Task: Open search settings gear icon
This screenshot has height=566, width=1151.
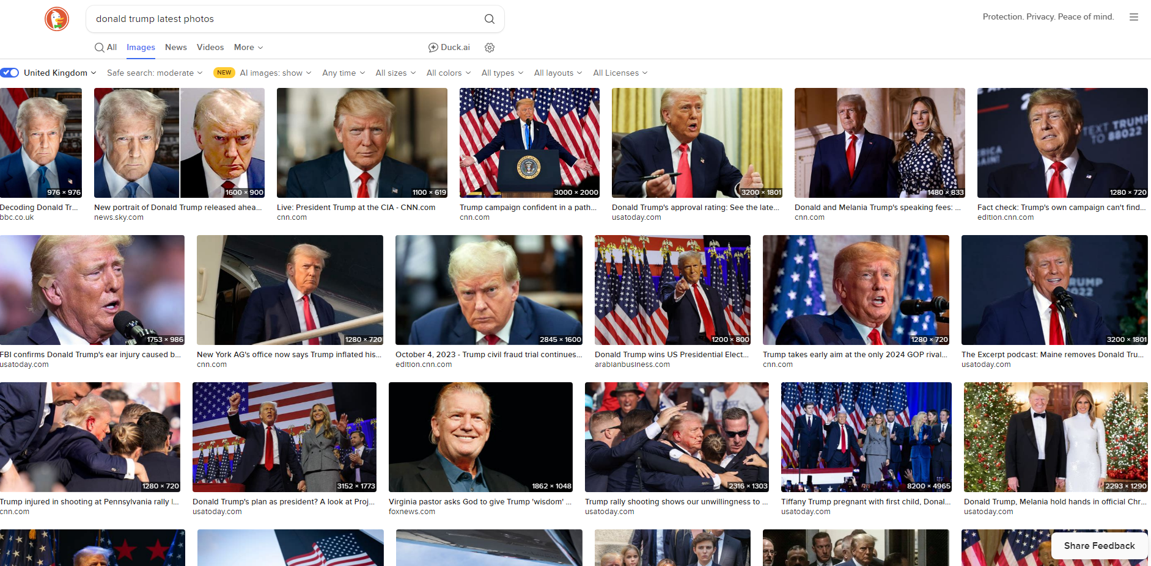Action: pyautogui.click(x=489, y=48)
